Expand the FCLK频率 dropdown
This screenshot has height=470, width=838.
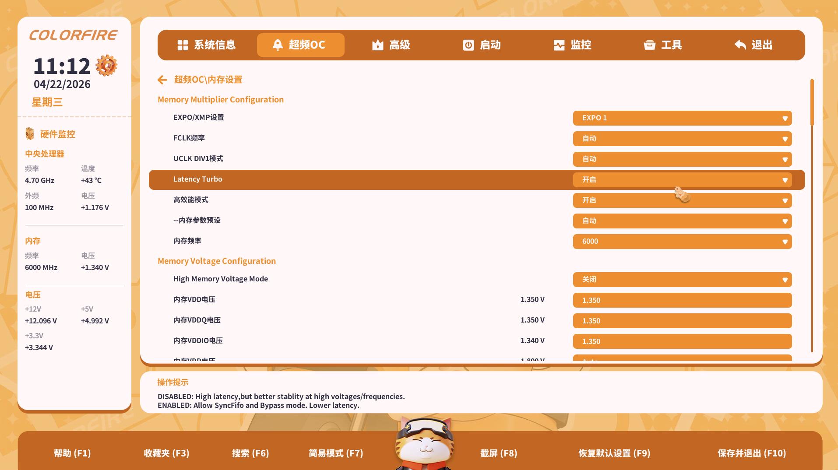pyautogui.click(x=681, y=138)
